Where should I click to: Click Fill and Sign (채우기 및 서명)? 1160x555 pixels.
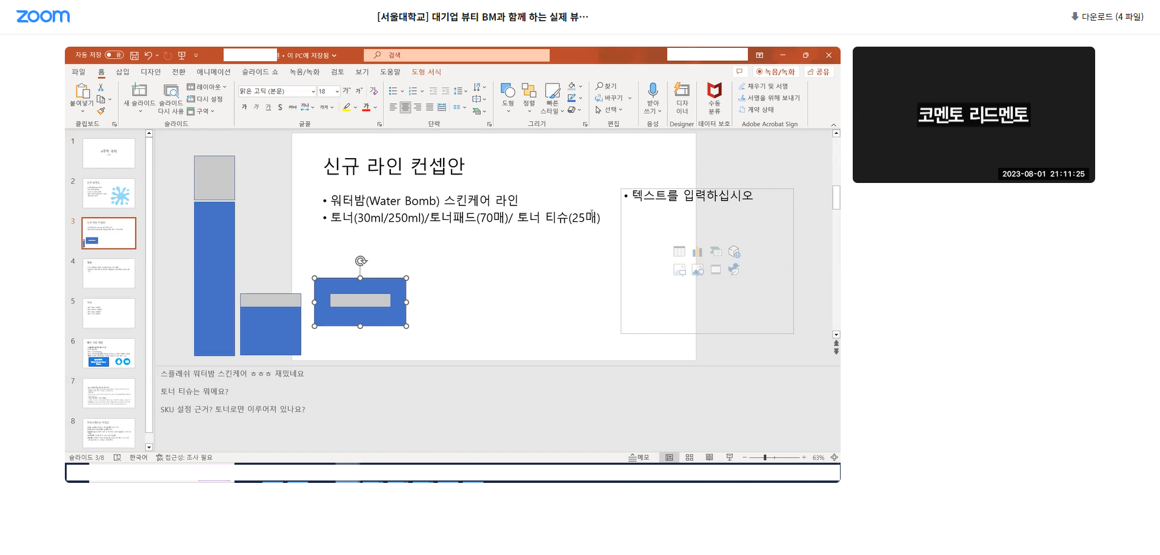pyautogui.click(x=763, y=86)
